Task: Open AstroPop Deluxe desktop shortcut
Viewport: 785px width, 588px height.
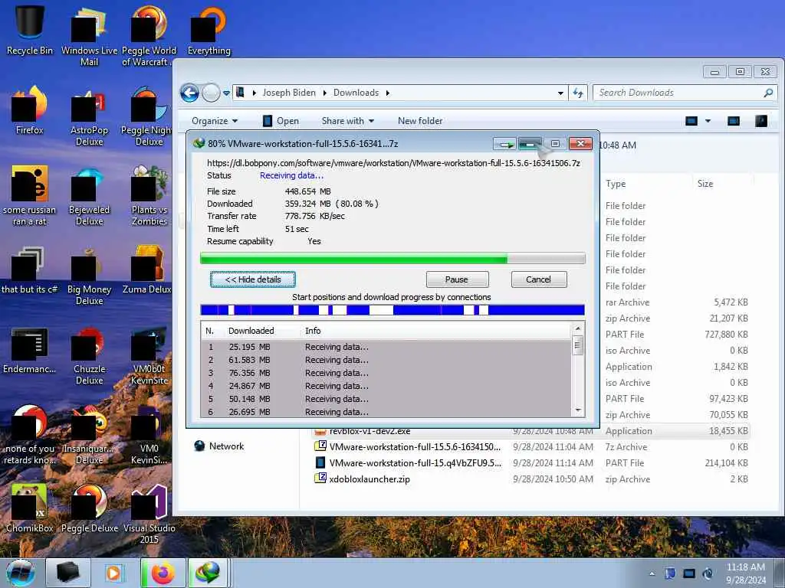Action: 89,118
